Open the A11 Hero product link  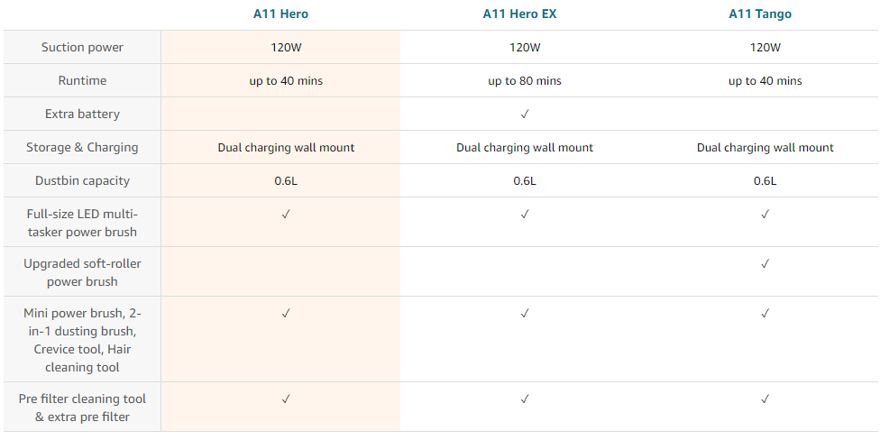pyautogui.click(x=280, y=14)
